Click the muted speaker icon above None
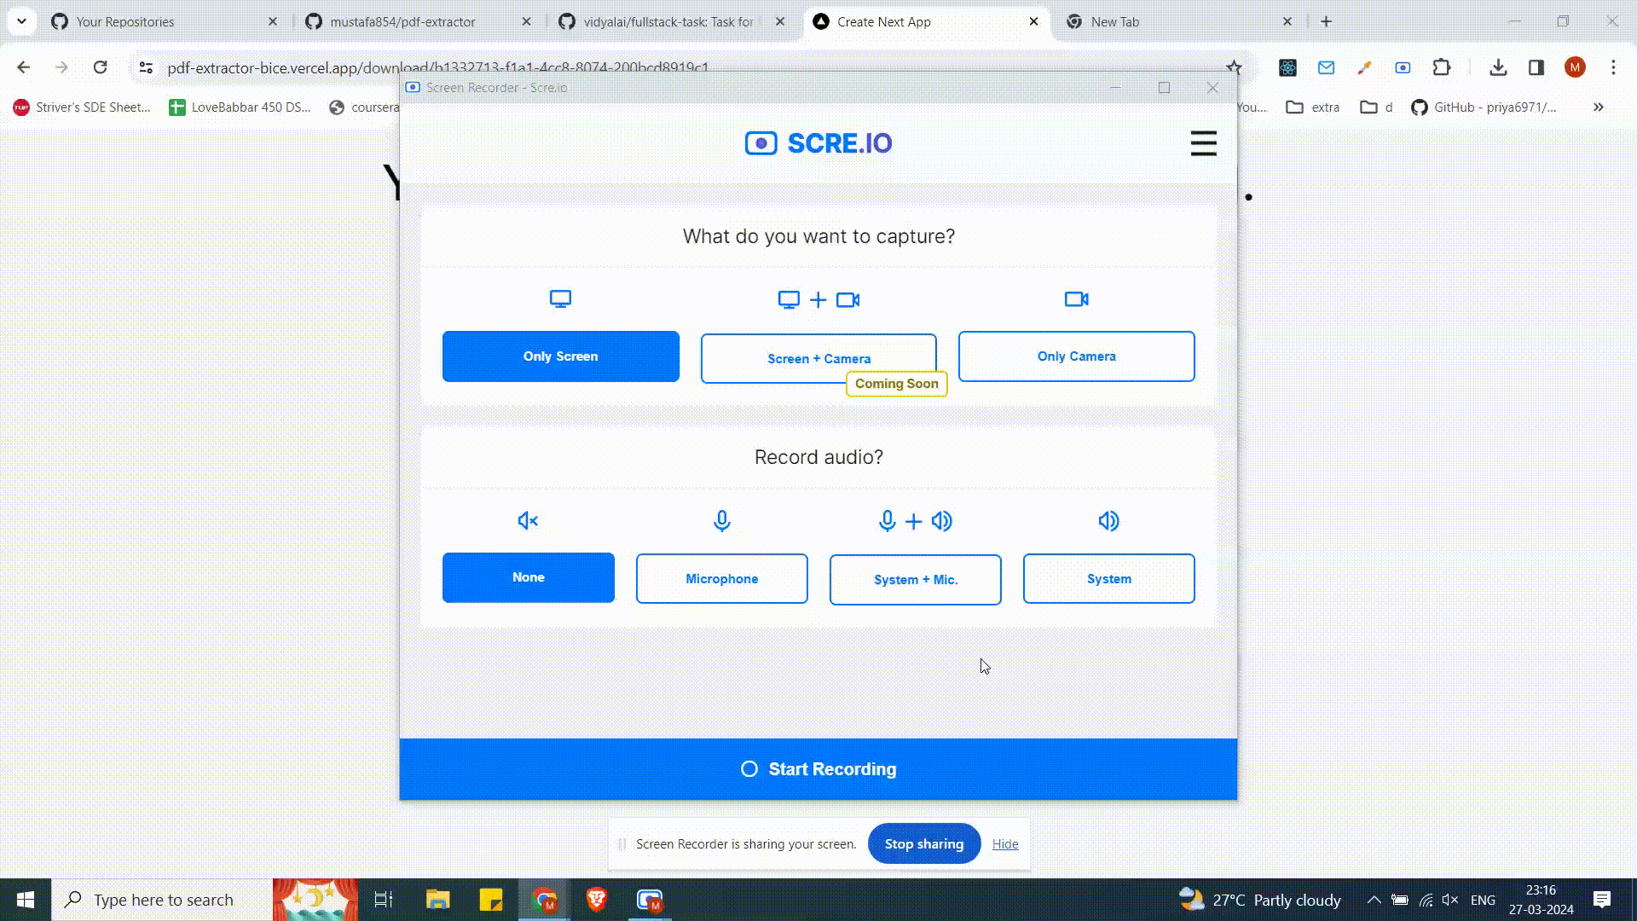The width and height of the screenshot is (1637, 921). 528,521
